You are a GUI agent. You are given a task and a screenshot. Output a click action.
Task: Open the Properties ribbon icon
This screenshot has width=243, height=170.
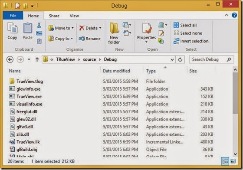point(147,28)
